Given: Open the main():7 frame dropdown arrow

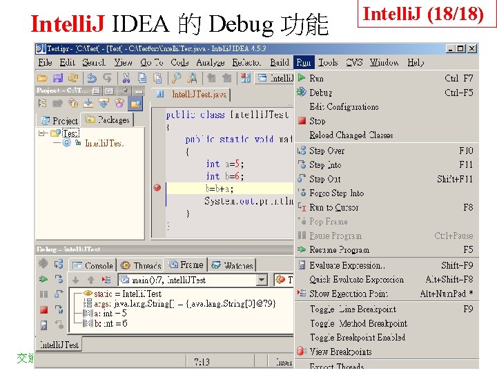Looking at the screenshot, I should [261, 280].
